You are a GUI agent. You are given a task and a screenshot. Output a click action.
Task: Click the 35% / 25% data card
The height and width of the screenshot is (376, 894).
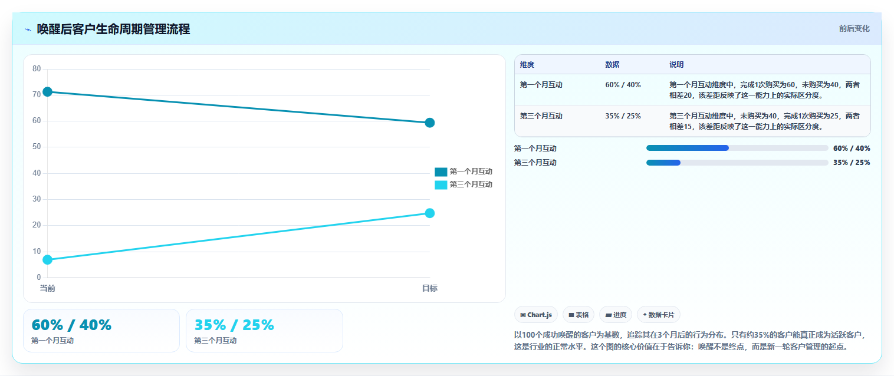(264, 331)
